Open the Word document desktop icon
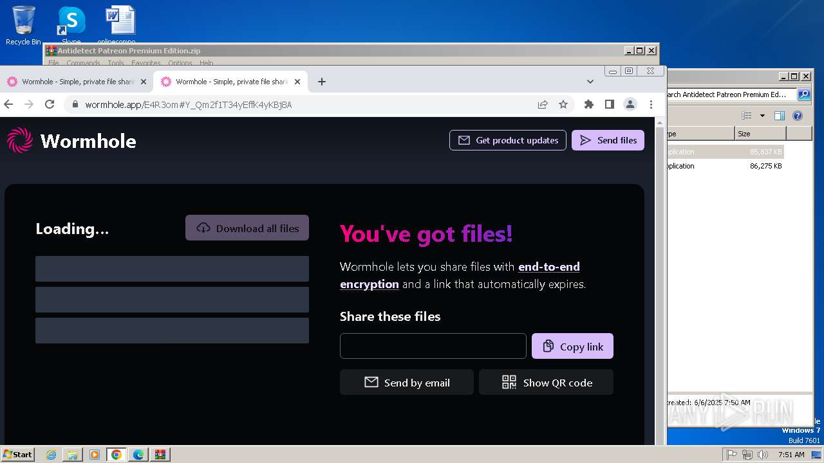This screenshot has width=824, height=463. pyautogui.click(x=120, y=26)
